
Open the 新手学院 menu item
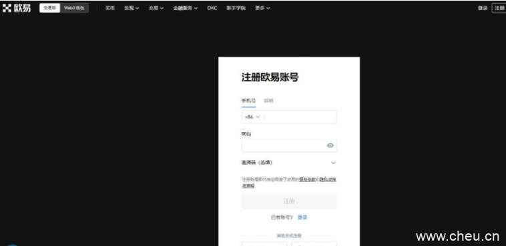click(x=236, y=8)
